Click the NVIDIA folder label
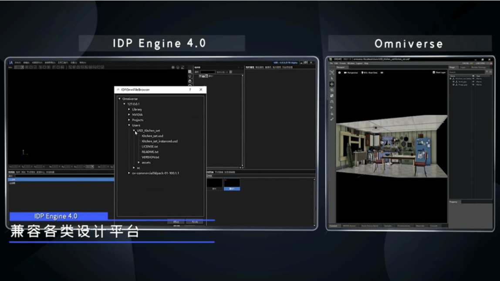500x281 pixels. [x=138, y=115]
